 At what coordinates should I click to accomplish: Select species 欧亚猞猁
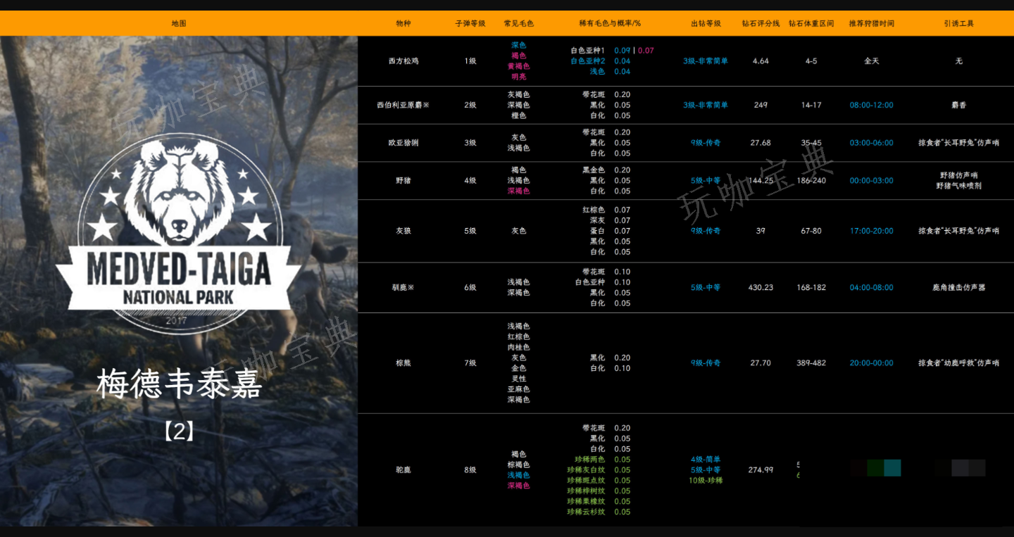pos(403,143)
